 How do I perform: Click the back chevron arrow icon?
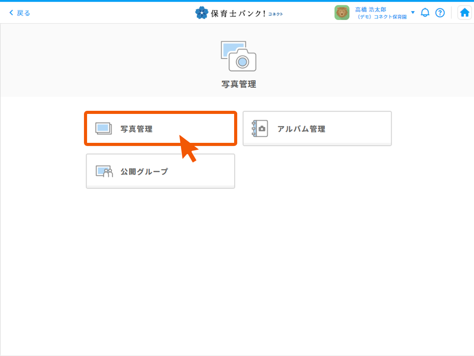coord(11,13)
